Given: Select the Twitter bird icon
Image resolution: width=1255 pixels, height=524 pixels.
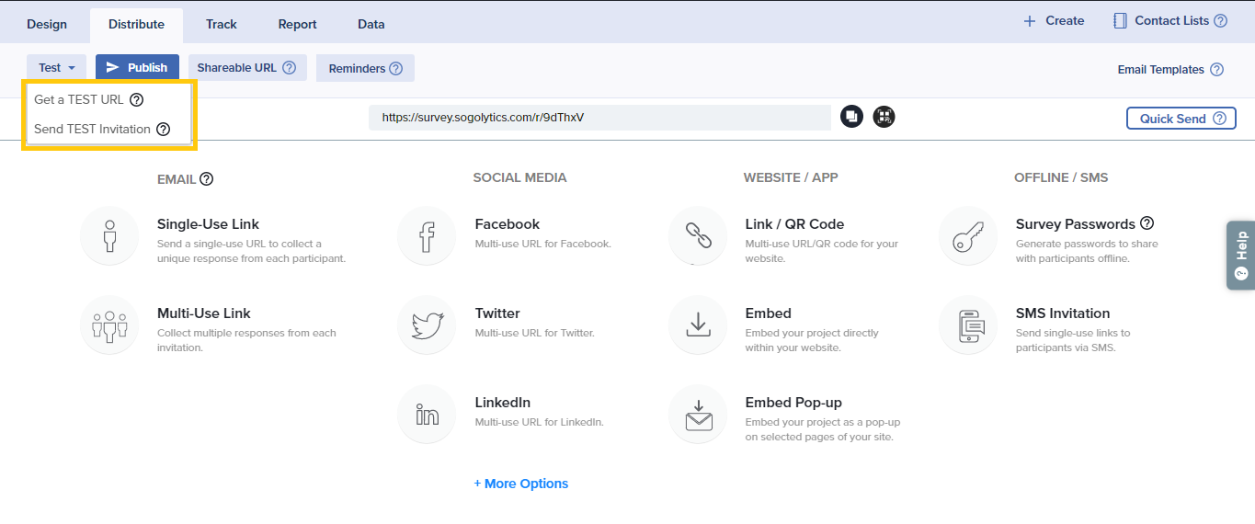Looking at the screenshot, I should [427, 325].
